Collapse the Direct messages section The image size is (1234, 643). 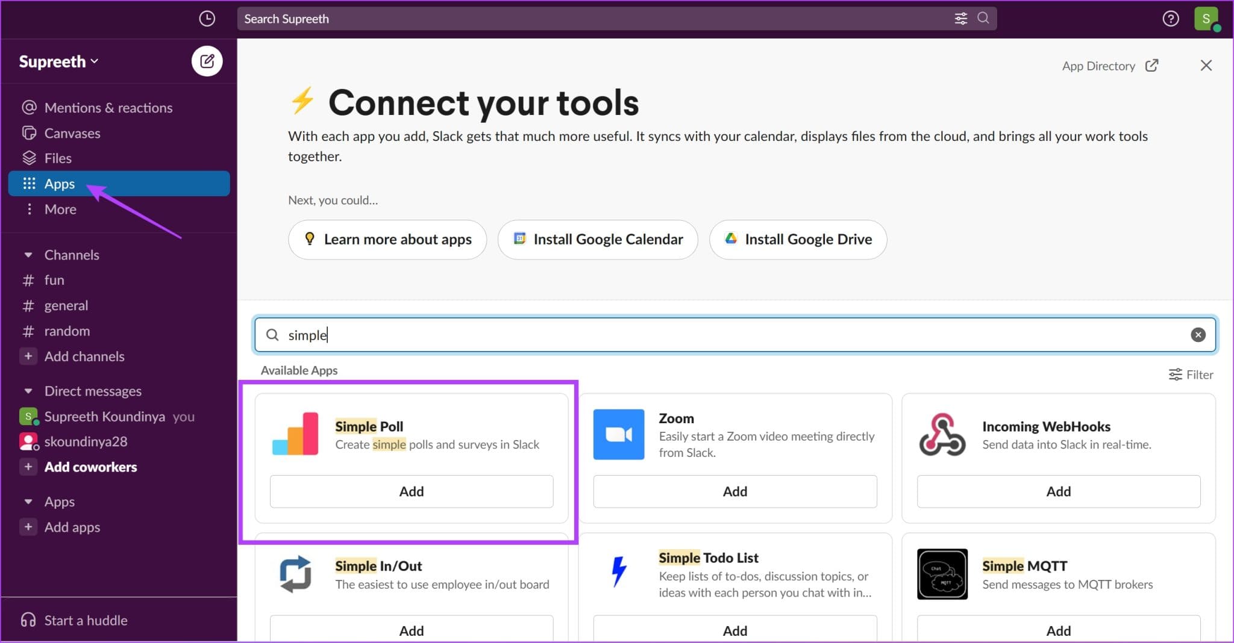tap(28, 391)
